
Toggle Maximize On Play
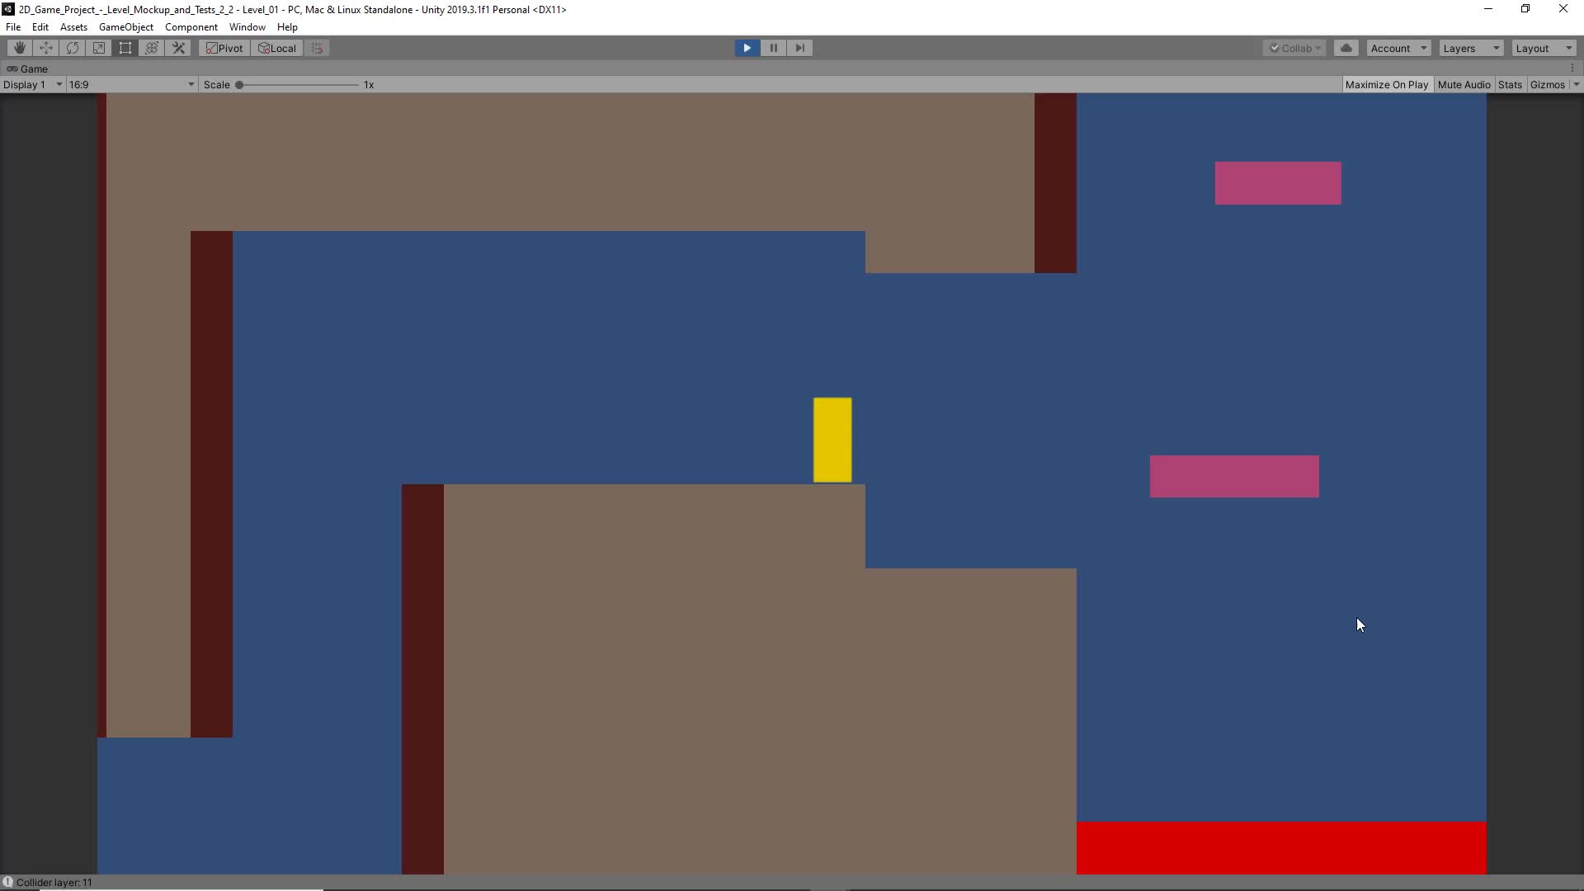[1386, 84]
